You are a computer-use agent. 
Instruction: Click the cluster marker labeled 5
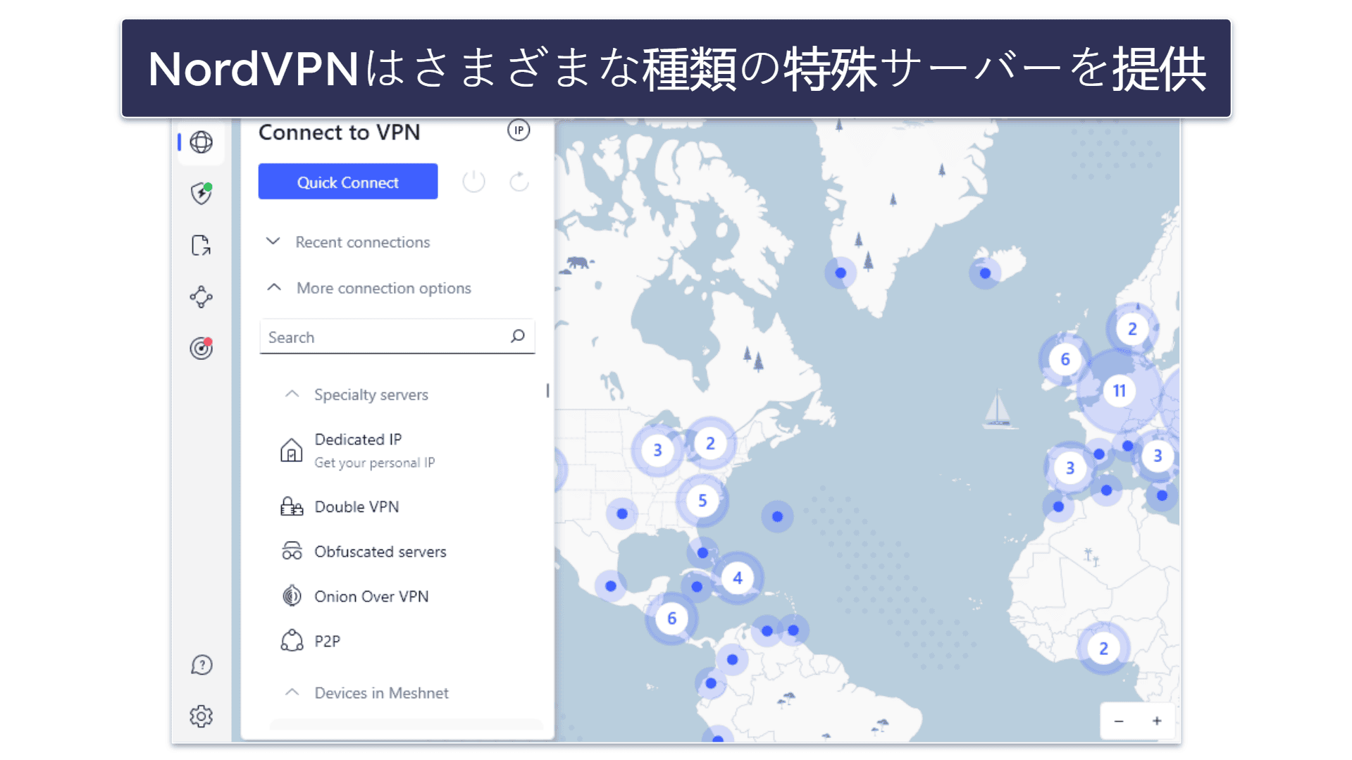pos(702,501)
